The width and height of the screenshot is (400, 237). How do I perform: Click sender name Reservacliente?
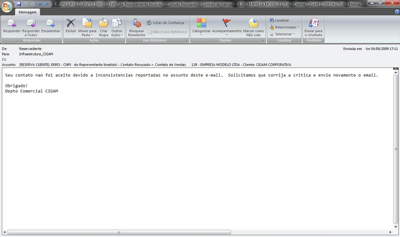coord(30,48)
